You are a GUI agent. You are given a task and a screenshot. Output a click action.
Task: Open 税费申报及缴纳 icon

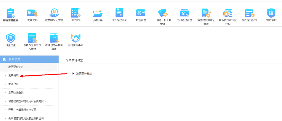tap(54, 13)
